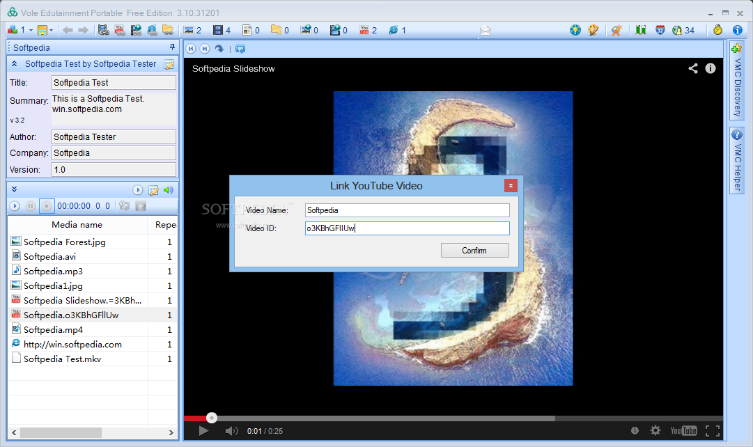Click the playlist stop control button
753x447 pixels.
point(47,206)
